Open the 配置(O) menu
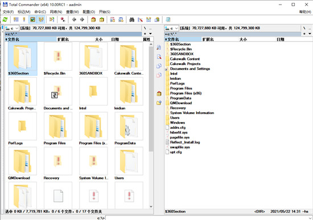The width and height of the screenshot is (313, 220). pos(89,12)
